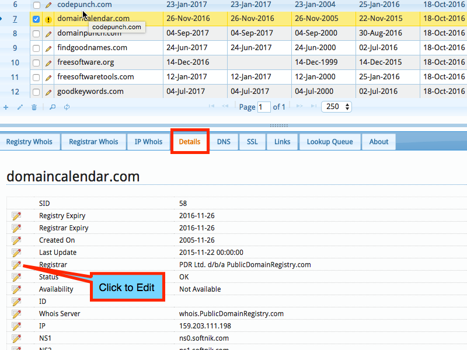This screenshot has width=467, height=350.
Task: Click edit icon next to Availability
Action: (16, 289)
